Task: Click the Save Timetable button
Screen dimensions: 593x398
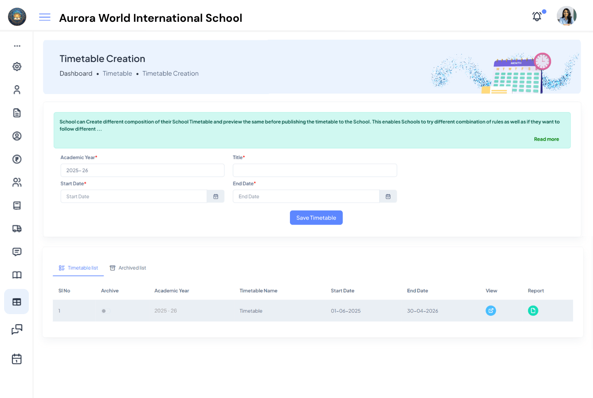Action: click(316, 218)
